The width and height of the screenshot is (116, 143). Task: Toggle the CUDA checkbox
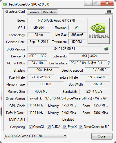coord(49,127)
